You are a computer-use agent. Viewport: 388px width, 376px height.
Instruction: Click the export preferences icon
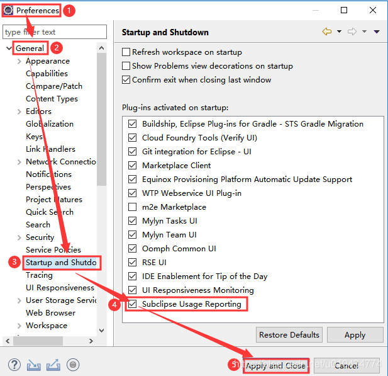[53, 365]
